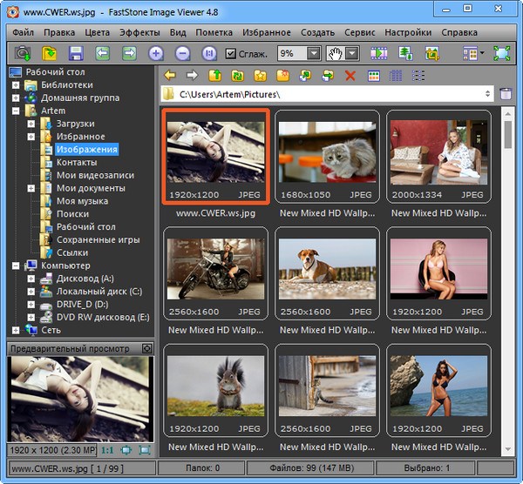Open the folder path dropdown C:\Users\Artem\Pictures
The image size is (523, 484).
(x=486, y=93)
